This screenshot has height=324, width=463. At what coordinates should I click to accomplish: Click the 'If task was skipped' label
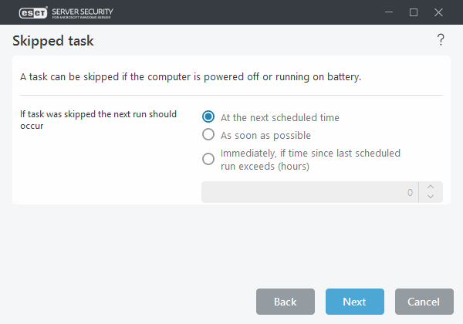tap(98, 120)
